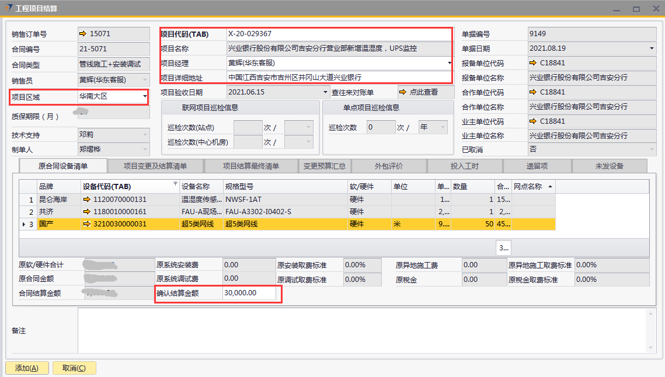Expand the 项目经理 dropdown

(449, 63)
